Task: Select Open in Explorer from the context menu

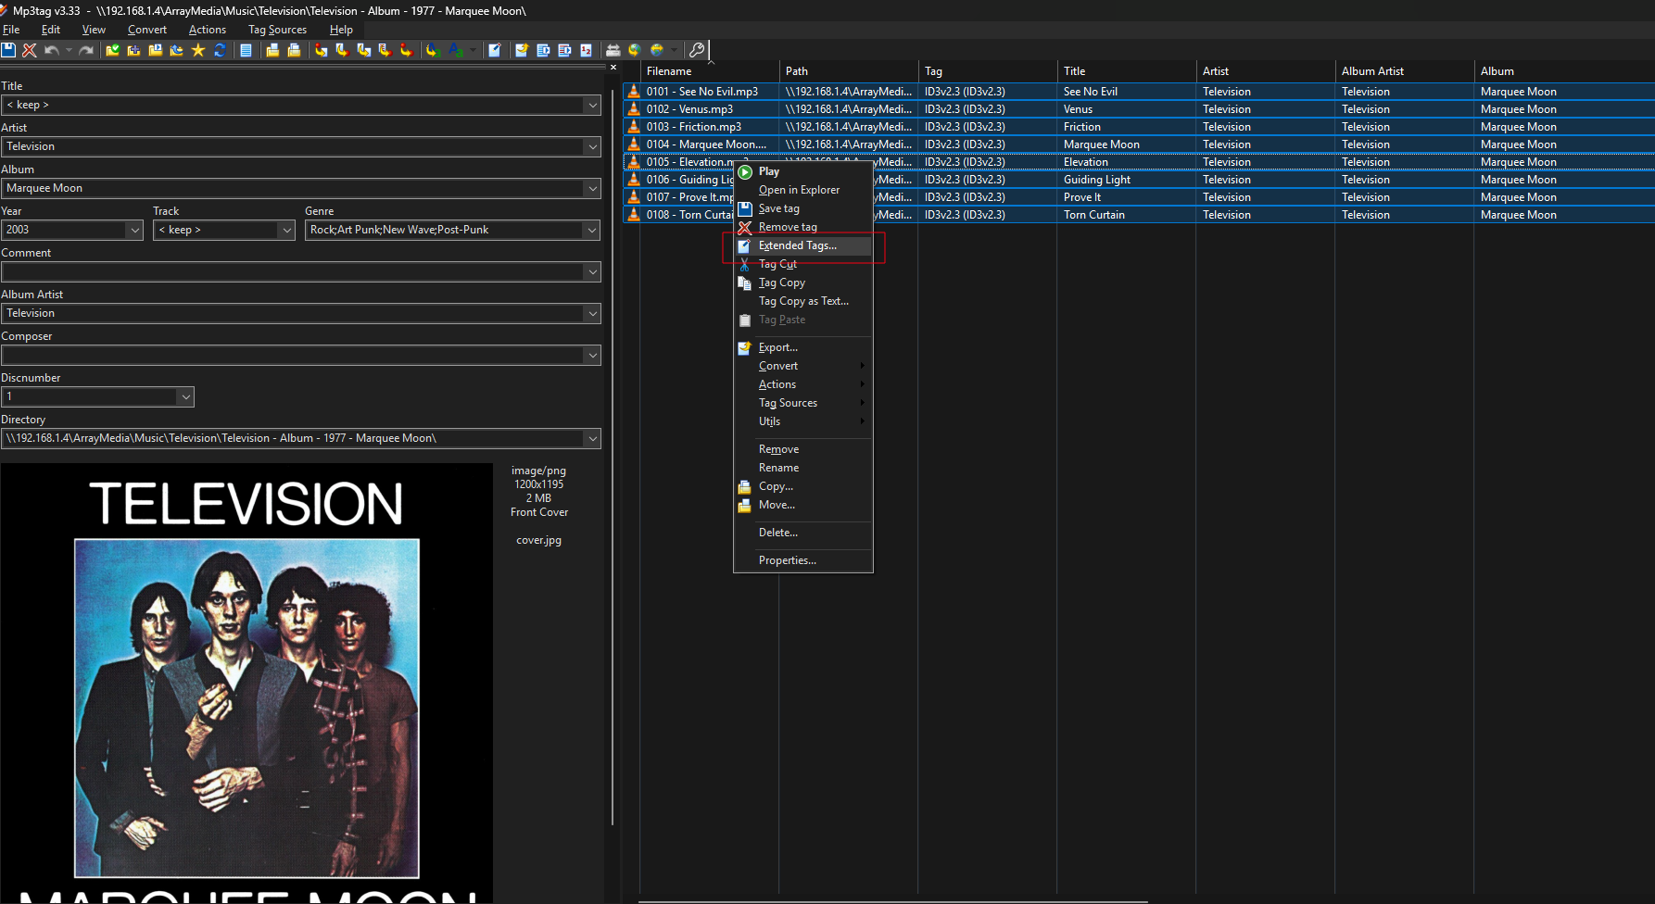Action: 799,190
